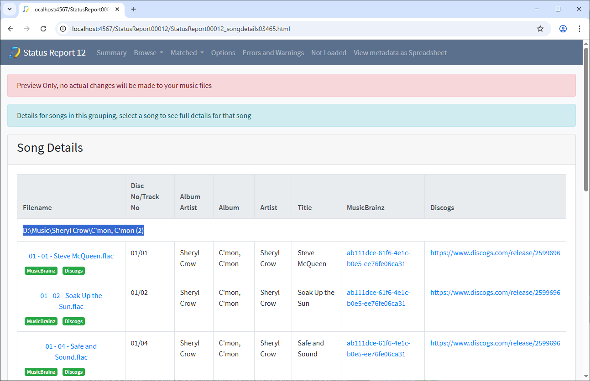Viewport: 590px width, 381px height.
Task: Open Discogs release link in Safe and Sound row
Action: click(x=495, y=343)
